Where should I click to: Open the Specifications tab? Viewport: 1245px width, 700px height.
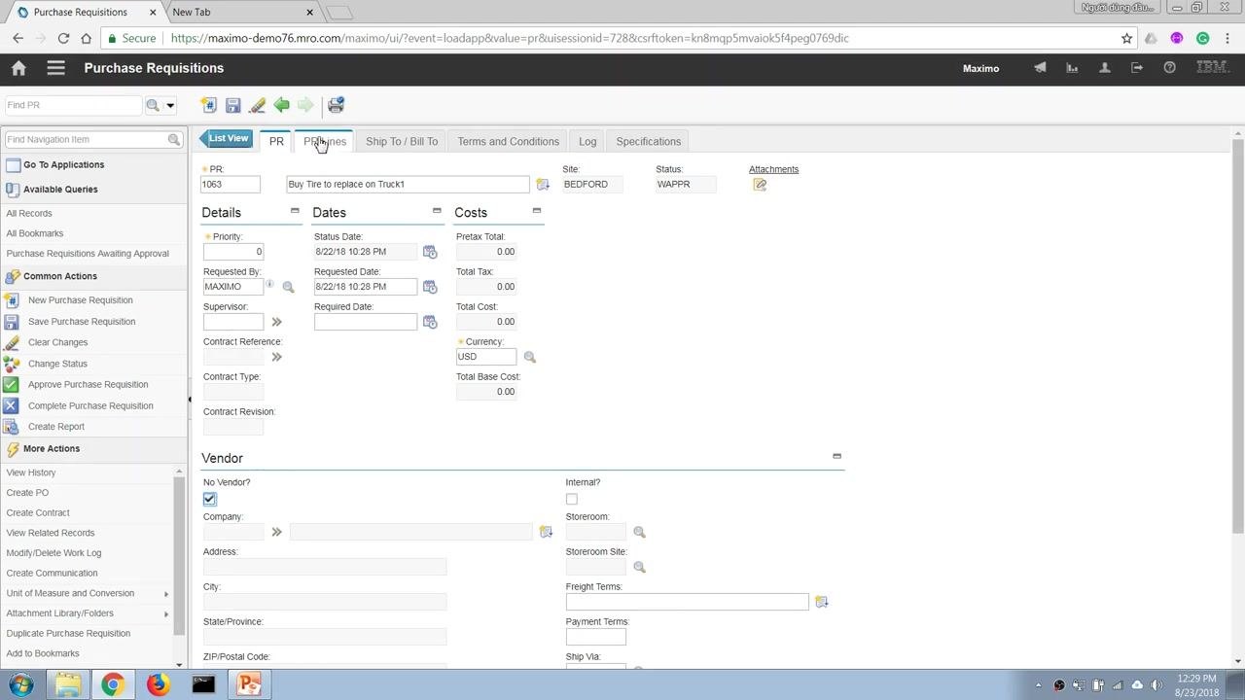click(x=649, y=141)
